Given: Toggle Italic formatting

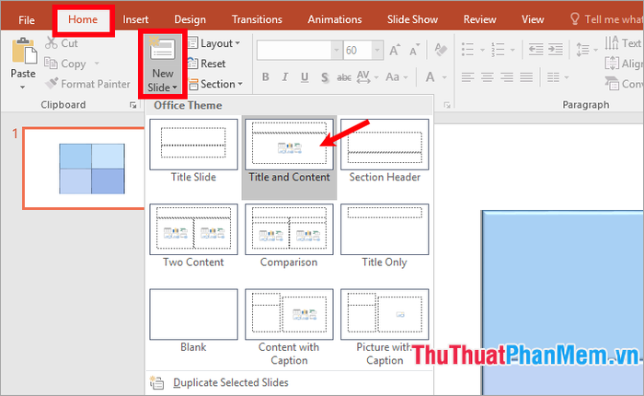Looking at the screenshot, I should pos(287,77).
